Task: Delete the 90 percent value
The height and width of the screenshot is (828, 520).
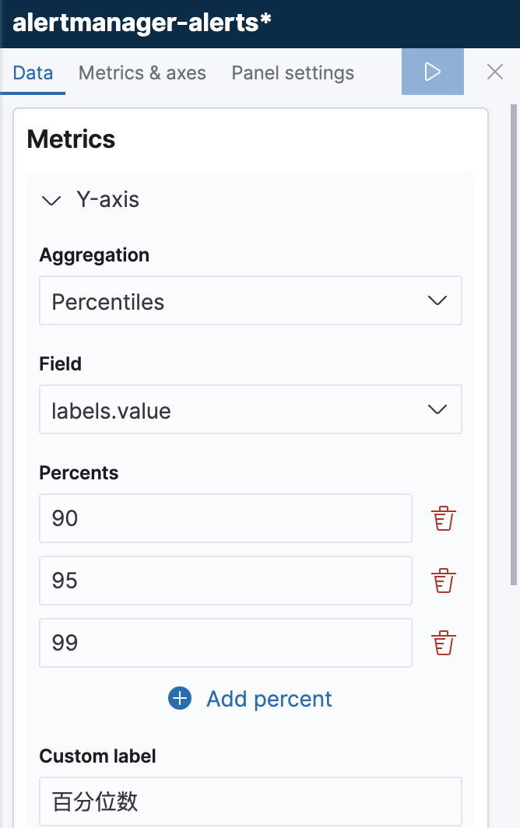Action: point(444,518)
